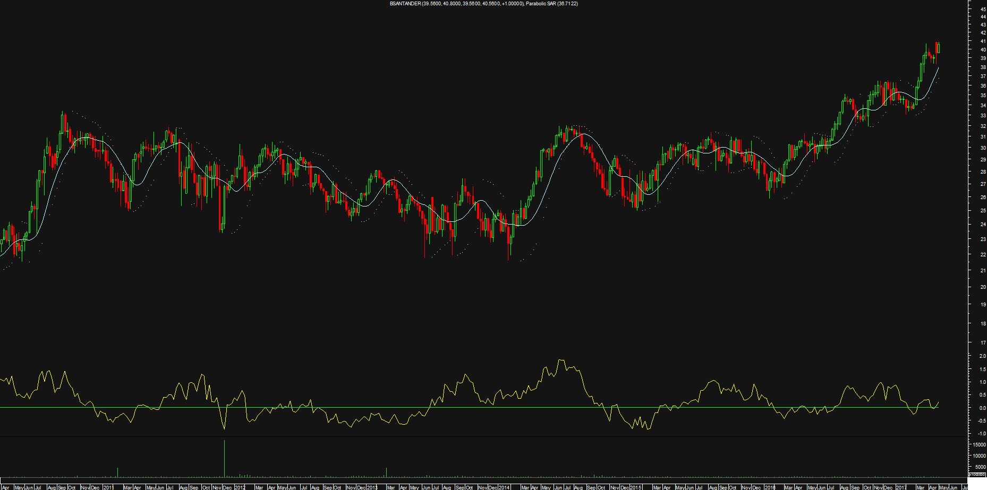
Task: Click the 20 label on price axis
Action: click(x=983, y=287)
